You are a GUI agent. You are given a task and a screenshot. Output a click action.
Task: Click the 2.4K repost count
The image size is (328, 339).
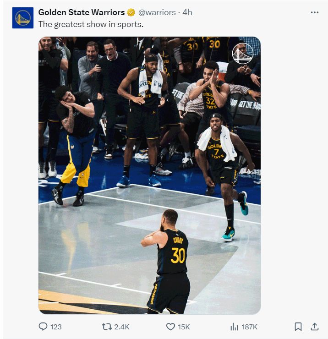pos(122,327)
